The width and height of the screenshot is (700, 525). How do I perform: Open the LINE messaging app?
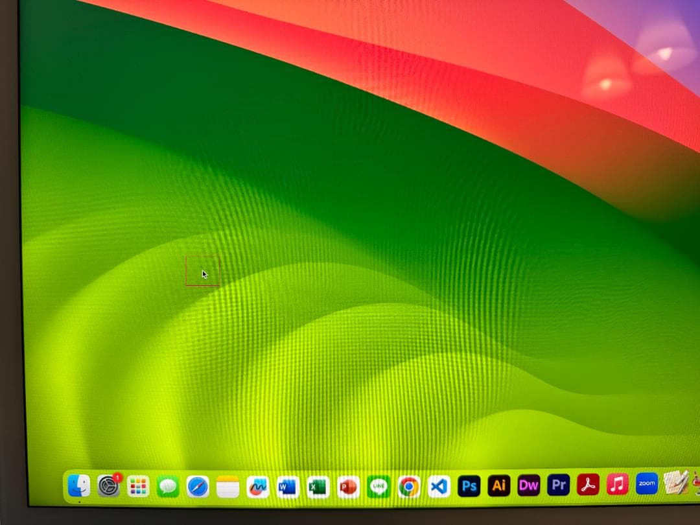coord(378,485)
